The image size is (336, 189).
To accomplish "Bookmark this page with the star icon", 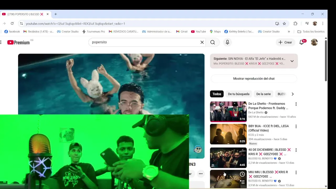I will (x=284, y=24).
